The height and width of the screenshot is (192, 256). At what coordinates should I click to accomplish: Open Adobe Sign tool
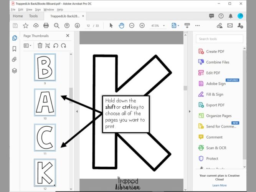tap(212, 83)
